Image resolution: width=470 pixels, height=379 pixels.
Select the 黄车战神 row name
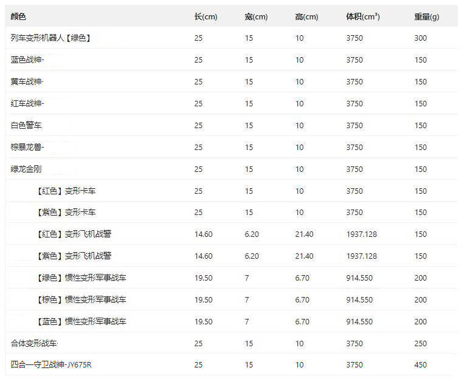point(27,82)
